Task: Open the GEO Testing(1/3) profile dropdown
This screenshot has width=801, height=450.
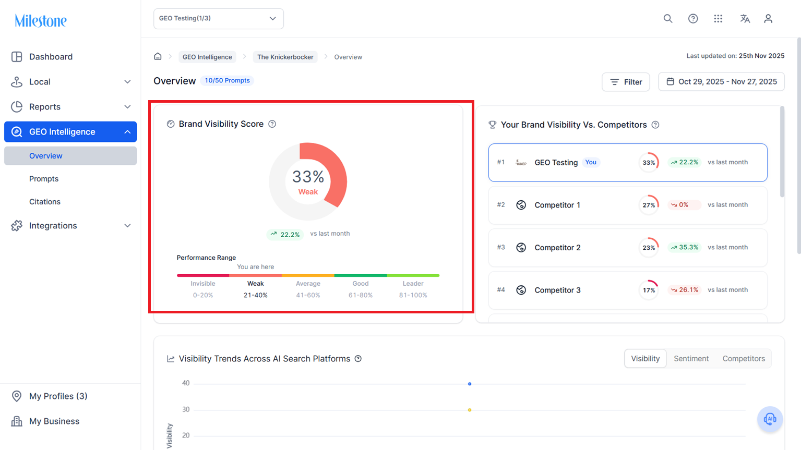Action: (219, 19)
